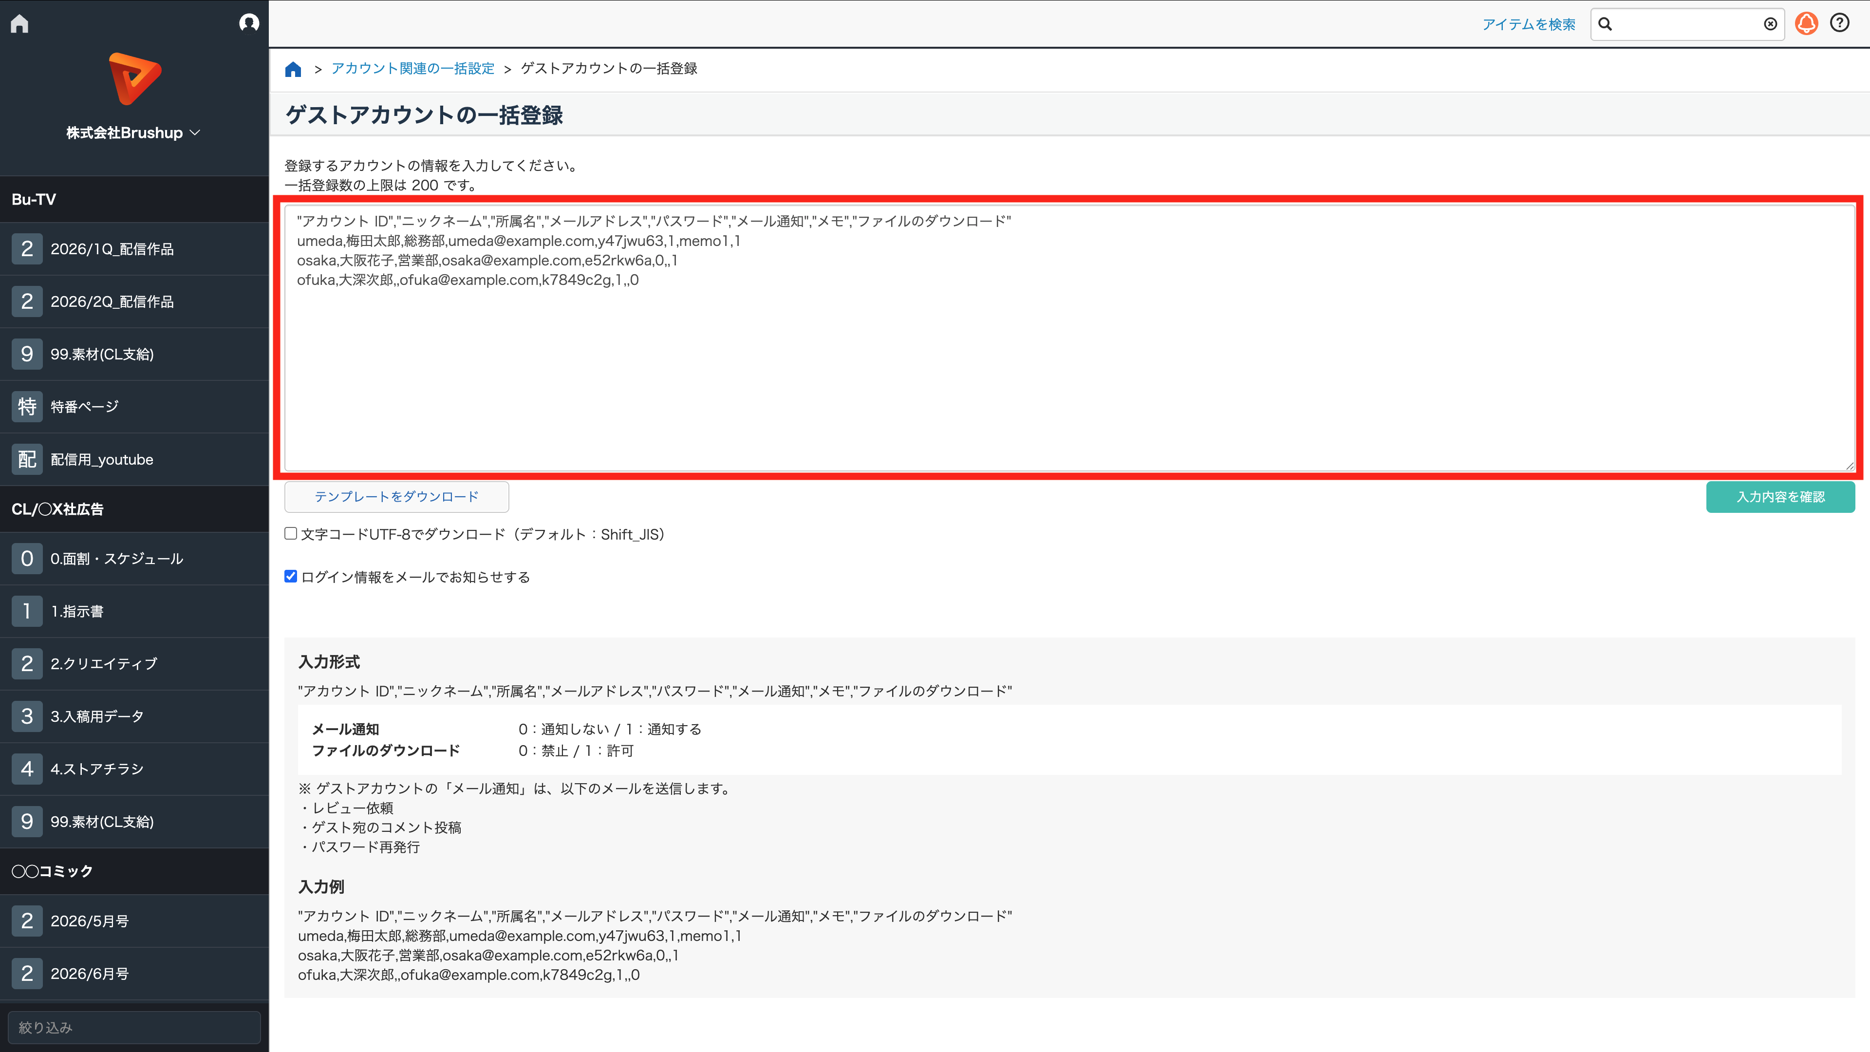
Task: Click the 2 icon beside 2.クリエイティブ
Action: tap(27, 663)
